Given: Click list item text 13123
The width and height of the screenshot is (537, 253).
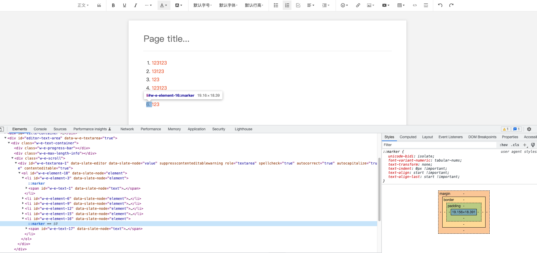Looking at the screenshot, I should click(158, 71).
